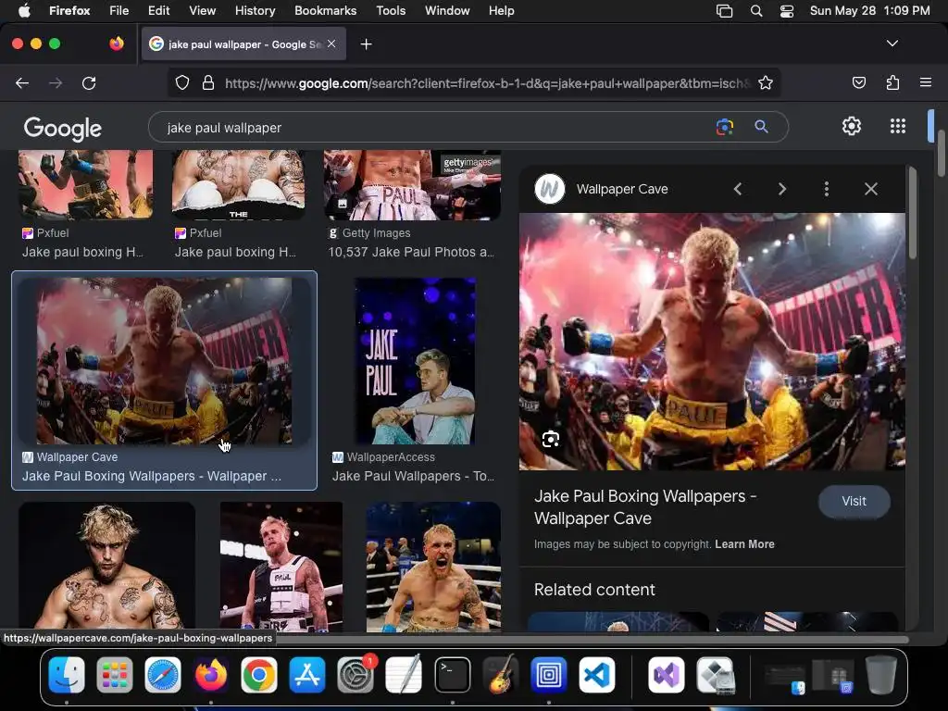Open the tracking protection shield icon
Viewport: 948px width, 711px height.
(x=182, y=82)
